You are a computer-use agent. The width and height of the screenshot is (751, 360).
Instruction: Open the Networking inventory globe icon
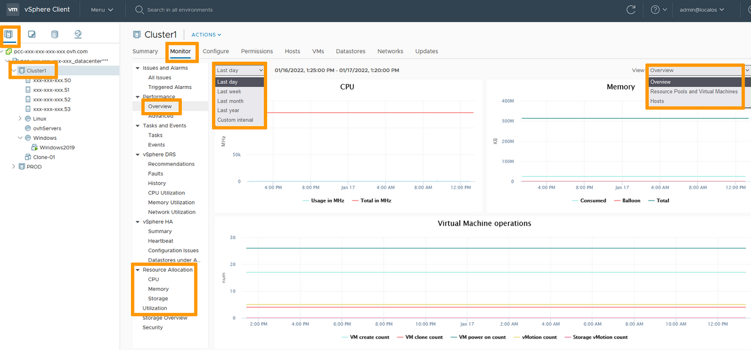pyautogui.click(x=77, y=34)
